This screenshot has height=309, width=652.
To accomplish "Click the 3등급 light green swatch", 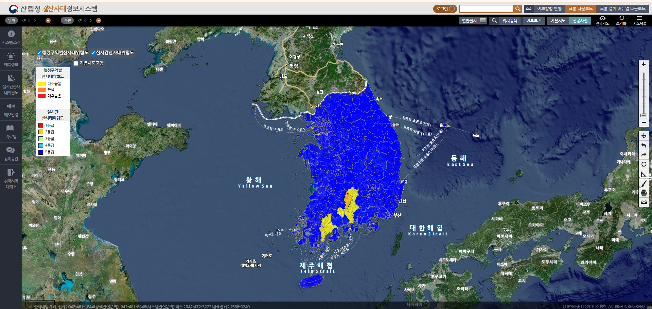I will point(41,139).
